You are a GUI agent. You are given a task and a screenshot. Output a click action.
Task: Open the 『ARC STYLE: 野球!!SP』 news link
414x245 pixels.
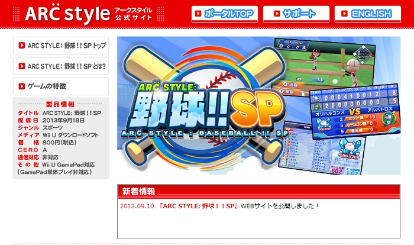coord(199,206)
